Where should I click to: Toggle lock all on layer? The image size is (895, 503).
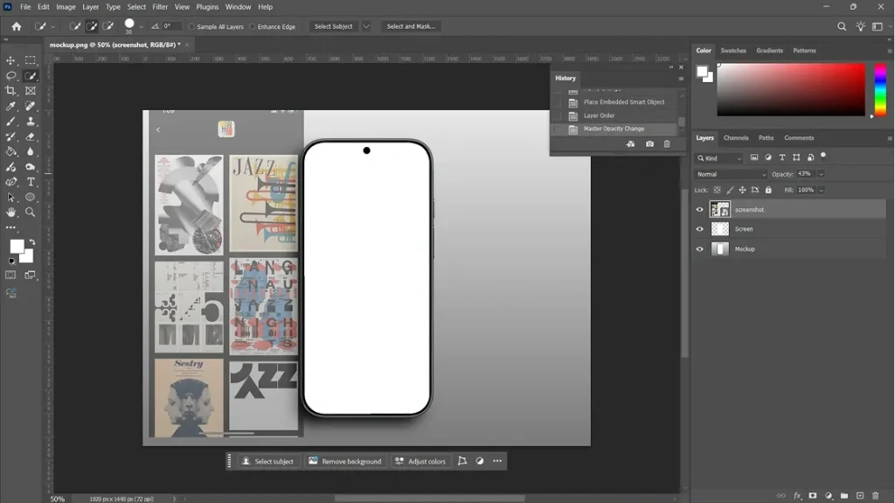[768, 191]
